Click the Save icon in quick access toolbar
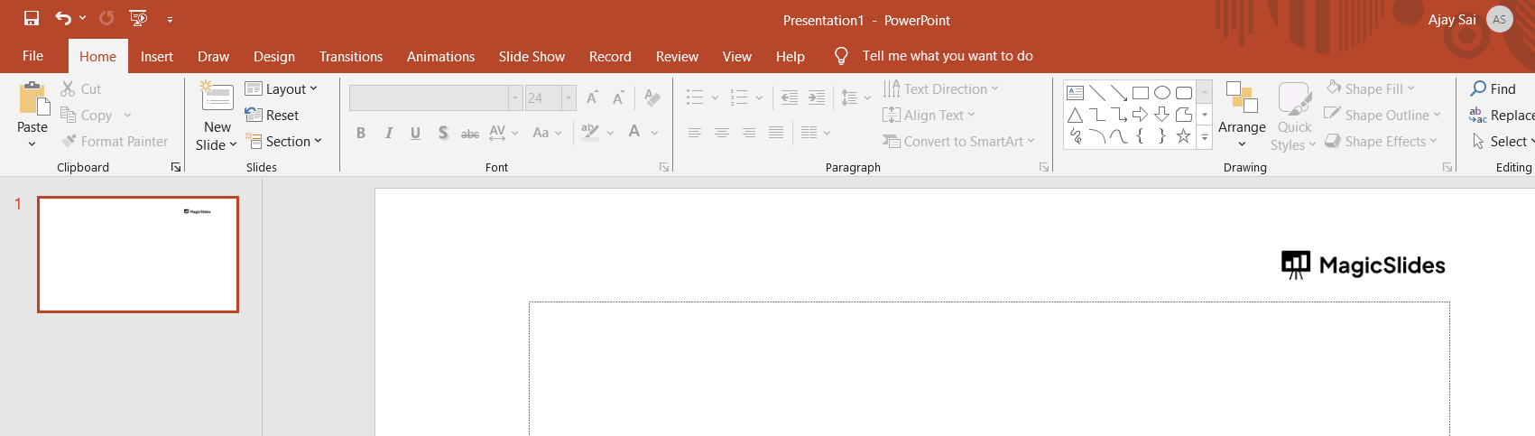Image resolution: width=1535 pixels, height=436 pixels. [x=32, y=18]
